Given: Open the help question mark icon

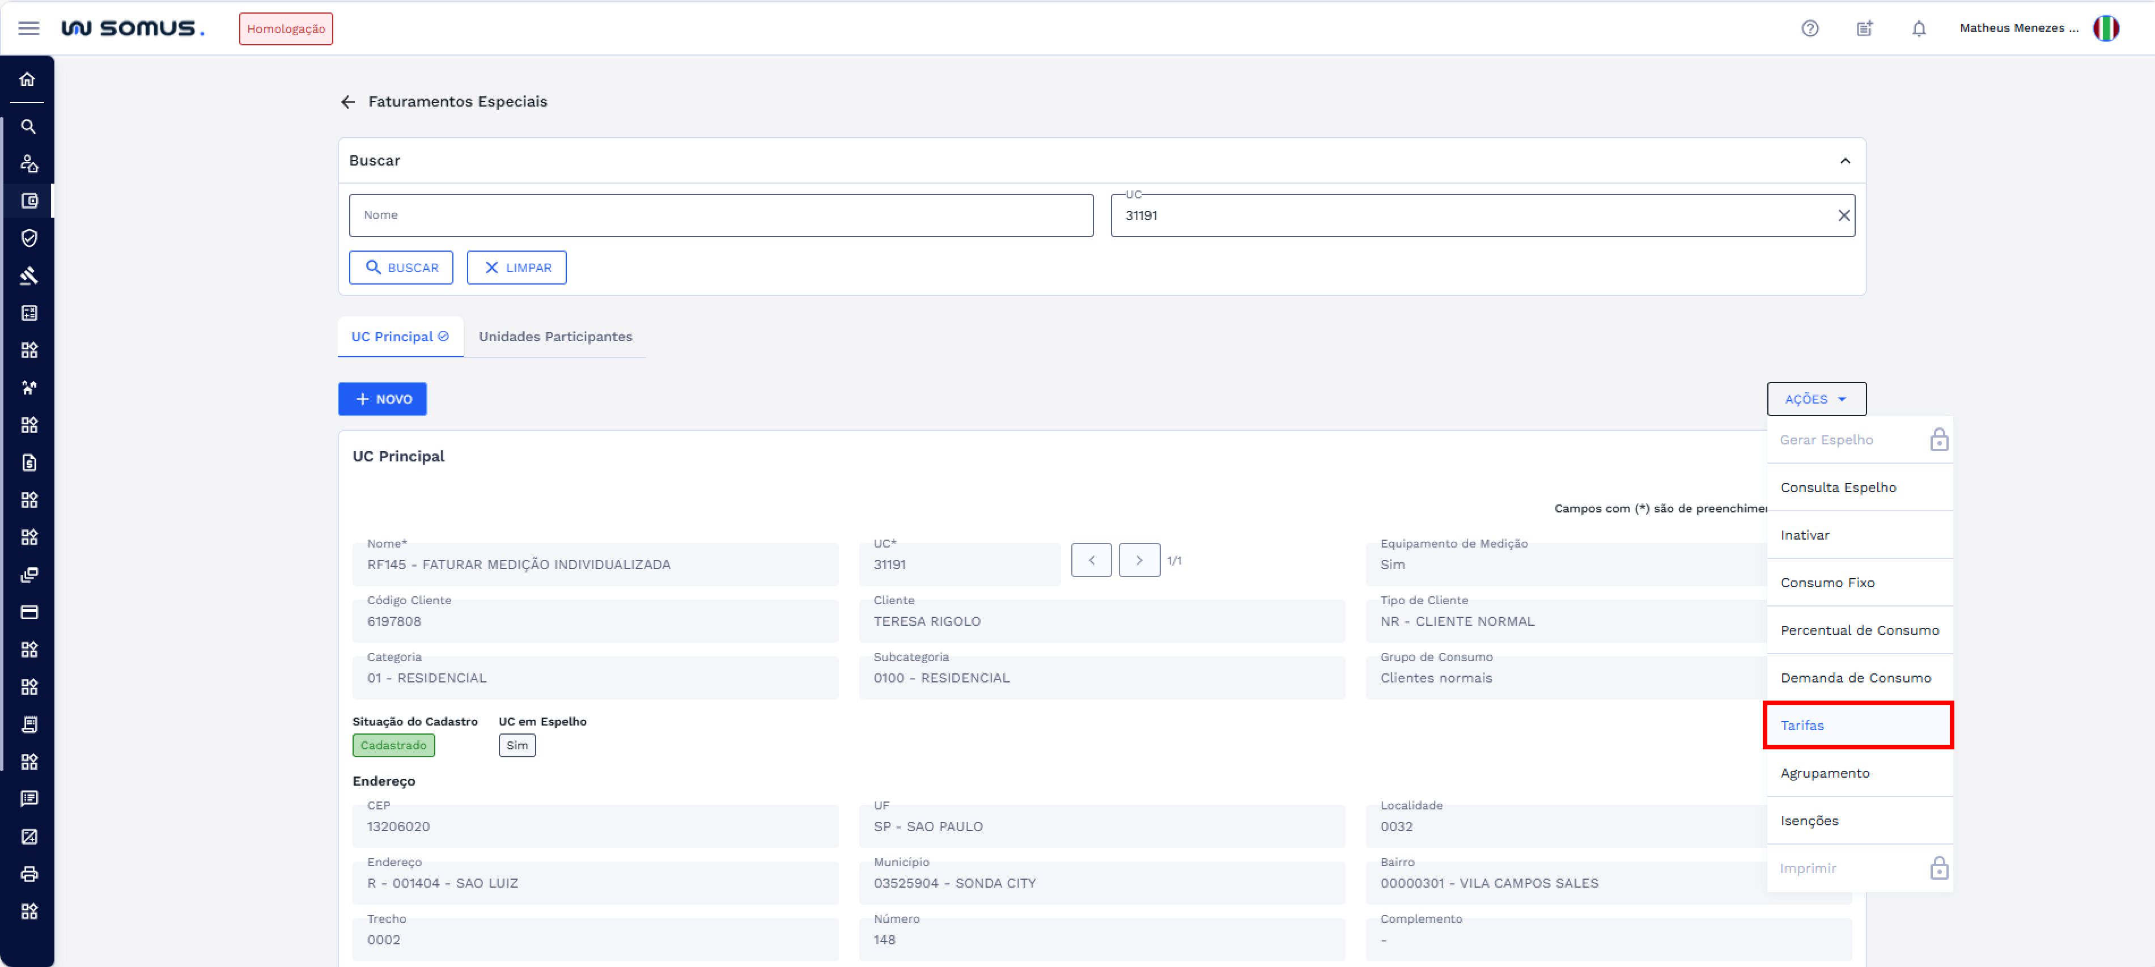Looking at the screenshot, I should click(x=1809, y=28).
